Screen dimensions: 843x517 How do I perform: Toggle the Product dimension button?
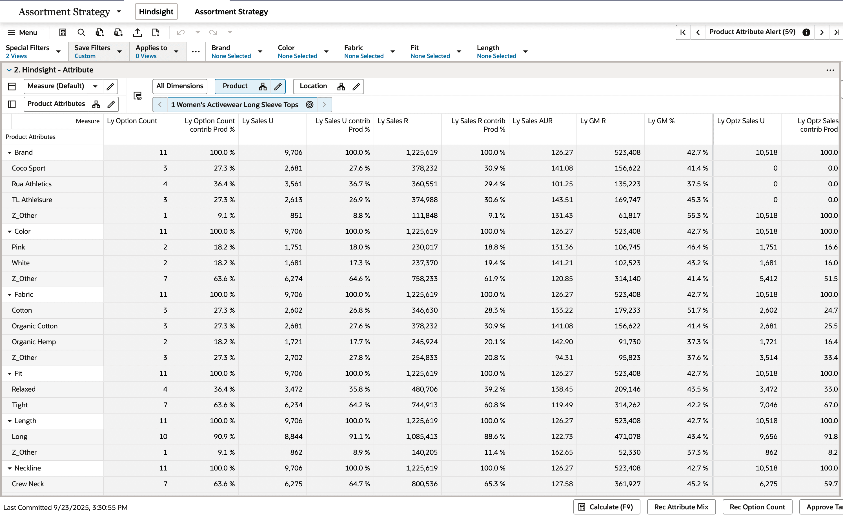tap(235, 86)
